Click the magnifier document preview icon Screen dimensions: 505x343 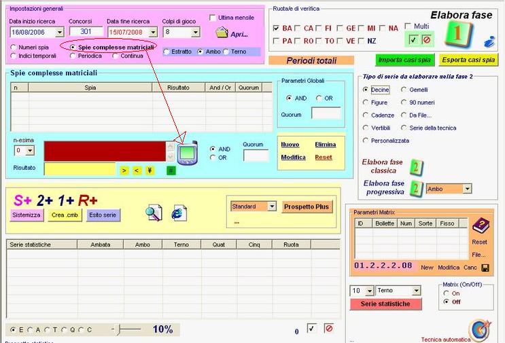coord(154,213)
